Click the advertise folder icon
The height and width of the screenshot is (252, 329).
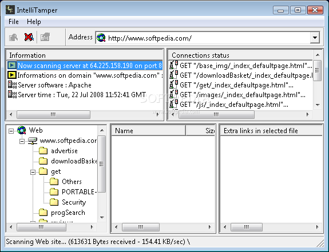pos(43,151)
